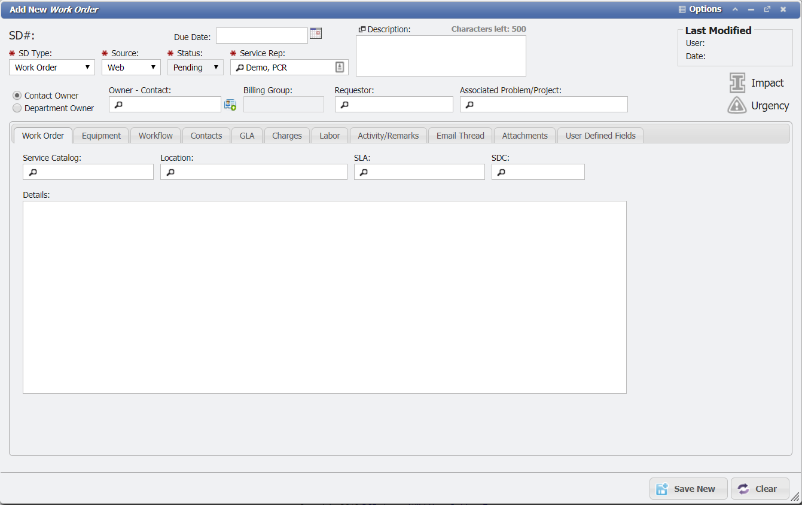Click the Options icon in the title bar

683,9
